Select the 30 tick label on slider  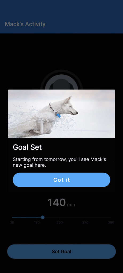tap(12, 222)
